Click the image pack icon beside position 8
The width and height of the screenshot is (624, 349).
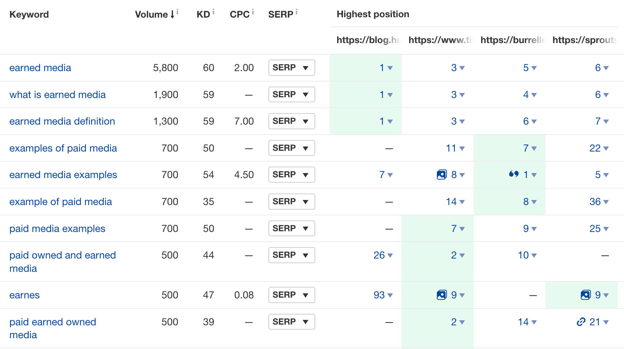(x=441, y=174)
